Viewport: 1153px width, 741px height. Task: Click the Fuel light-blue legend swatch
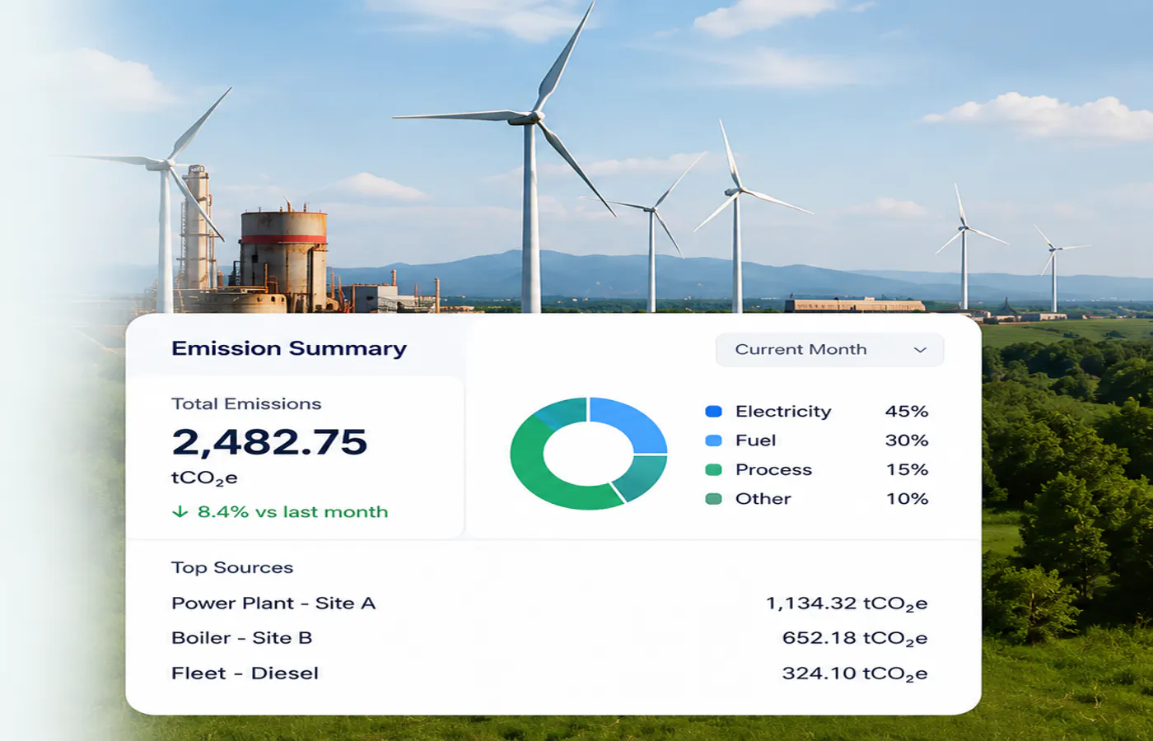coord(714,440)
